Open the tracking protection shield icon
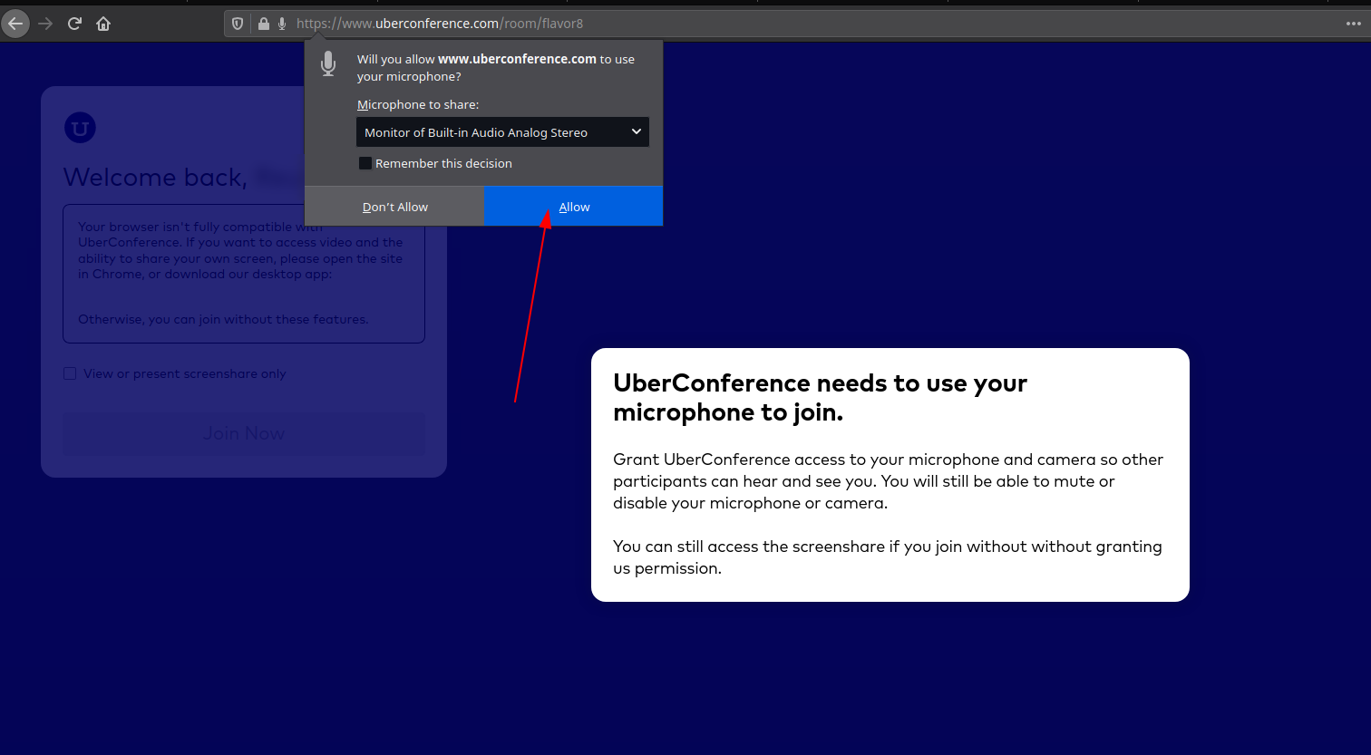The width and height of the screenshot is (1371, 755). tap(238, 24)
